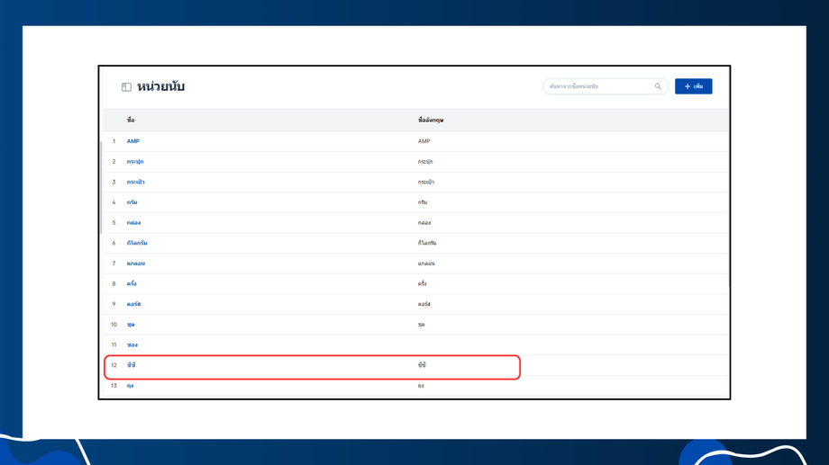Select AMP cell in ชื่ออังกฤษ column
The height and width of the screenshot is (465, 829).
coord(424,141)
